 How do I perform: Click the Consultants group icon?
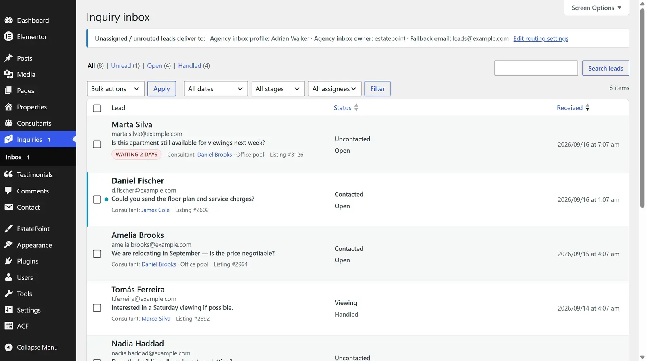tap(8, 123)
